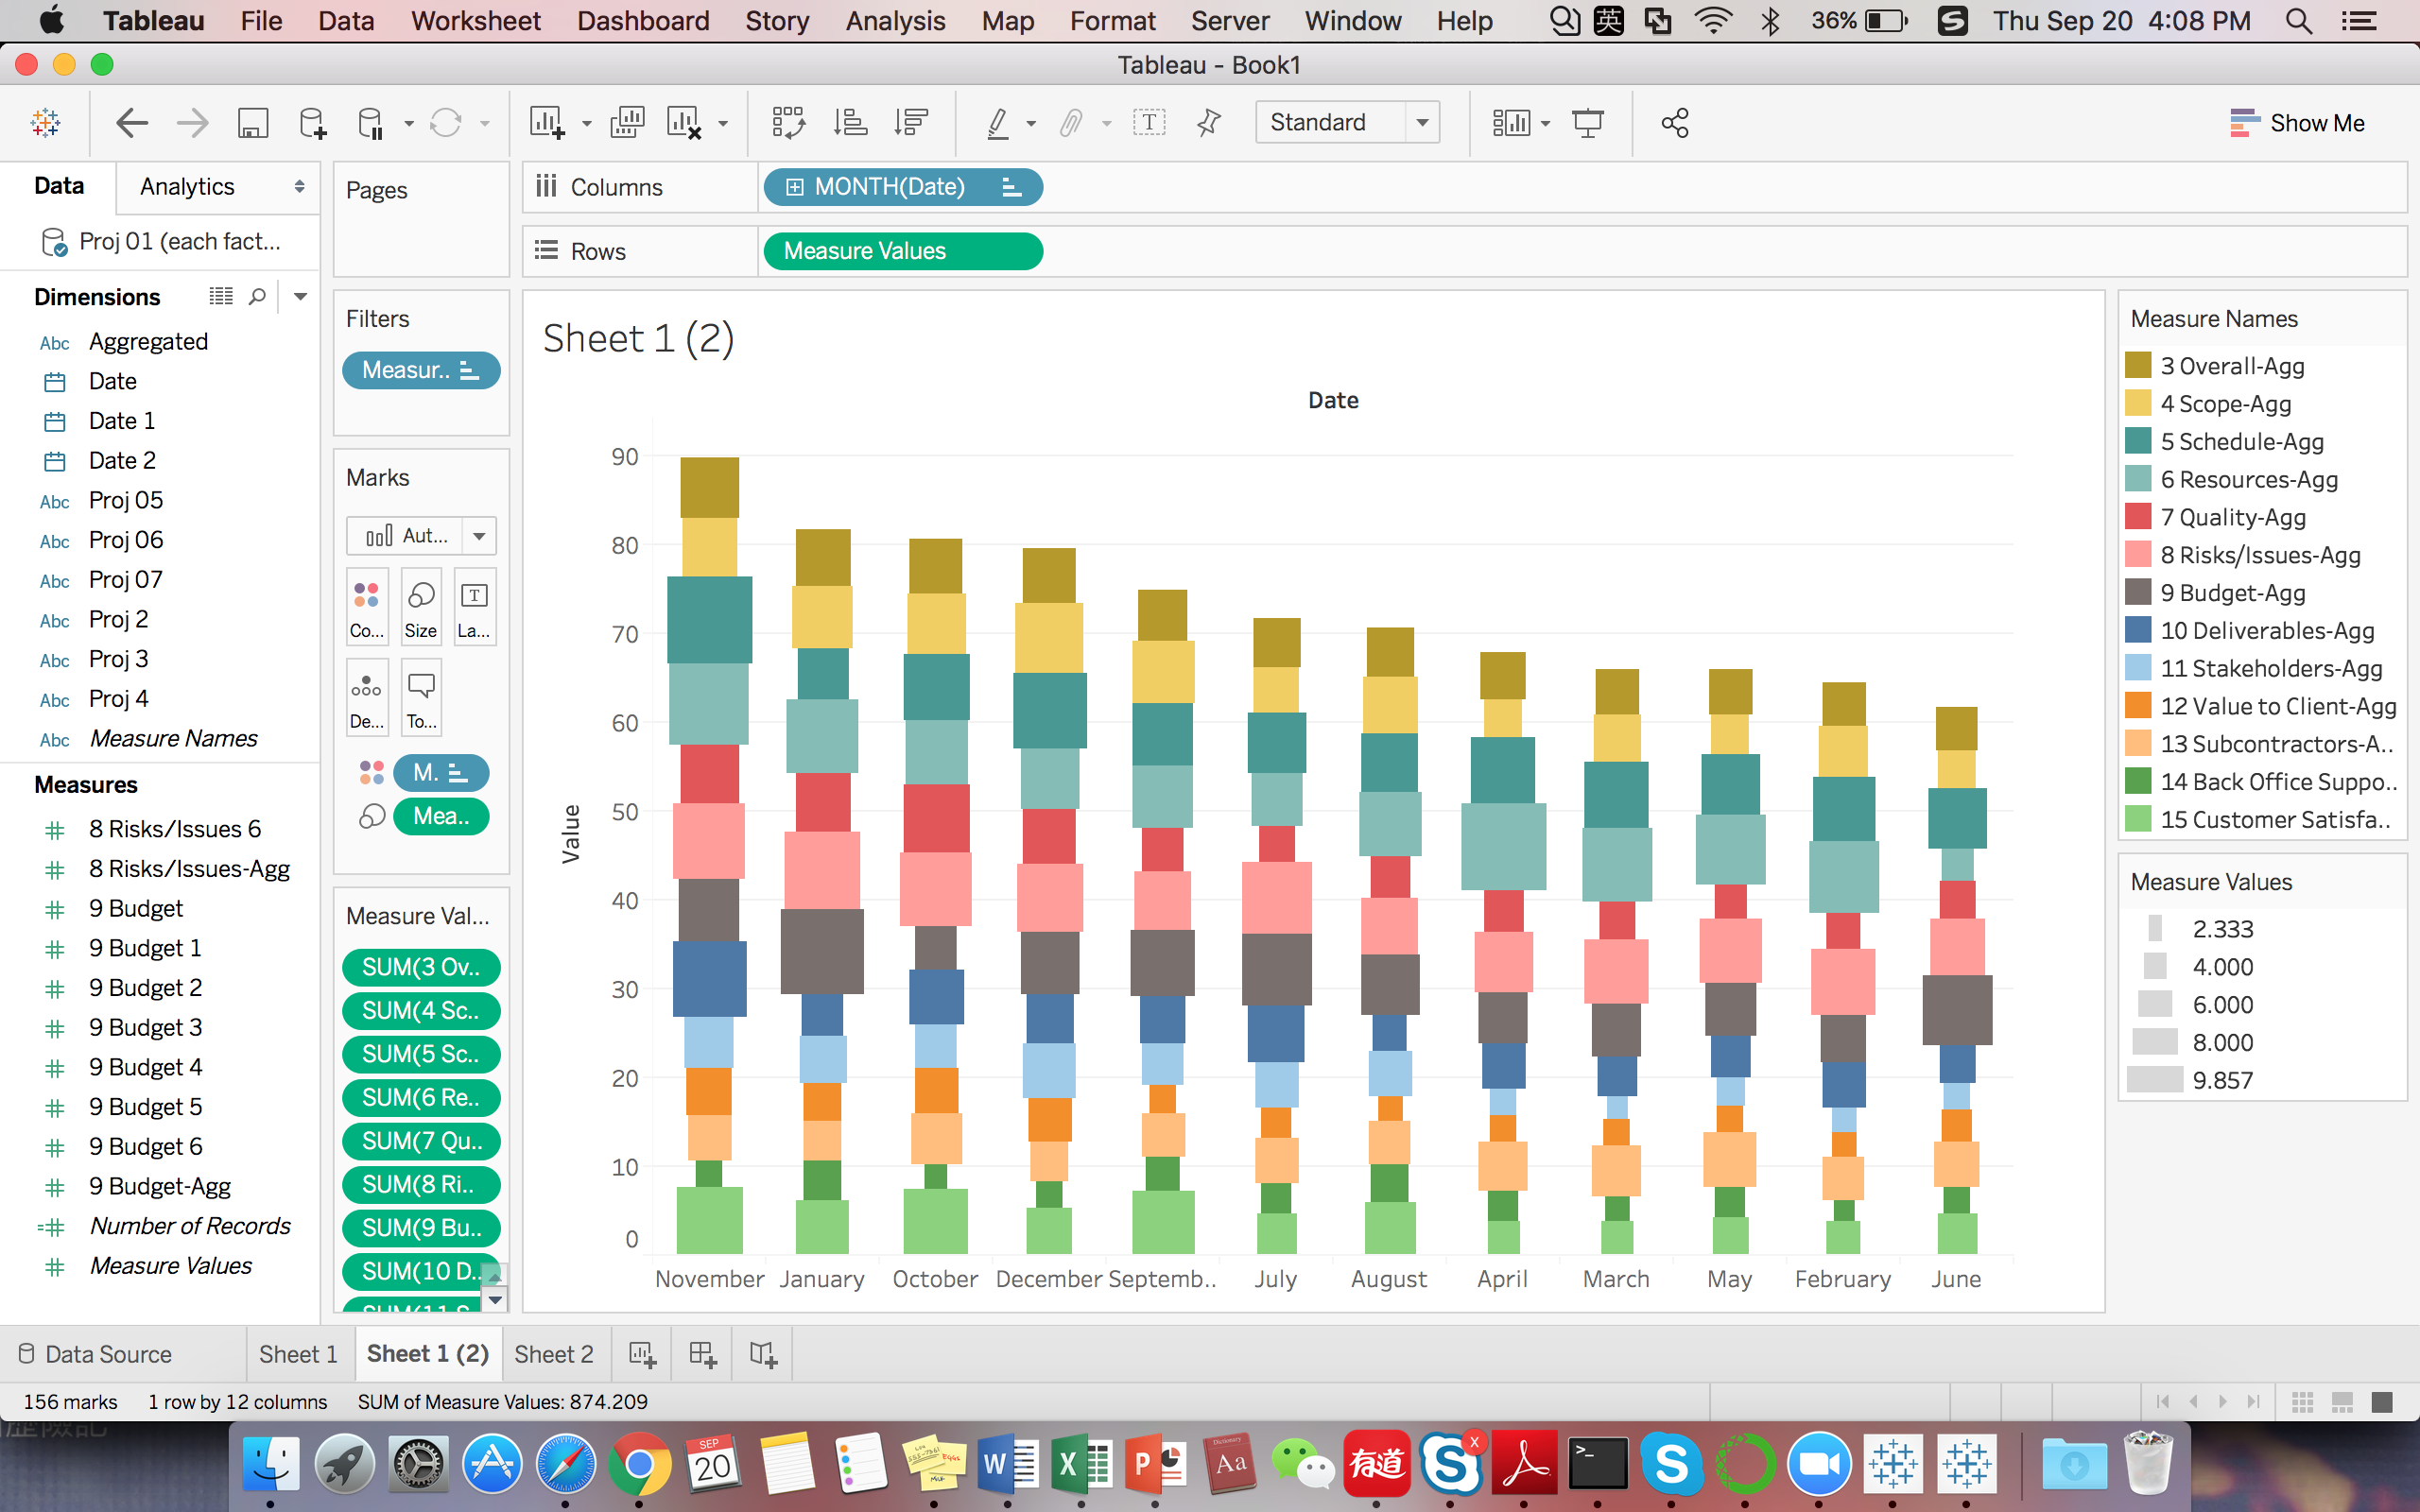
Task: Switch to the Sheet 2 tab
Action: click(x=553, y=1354)
